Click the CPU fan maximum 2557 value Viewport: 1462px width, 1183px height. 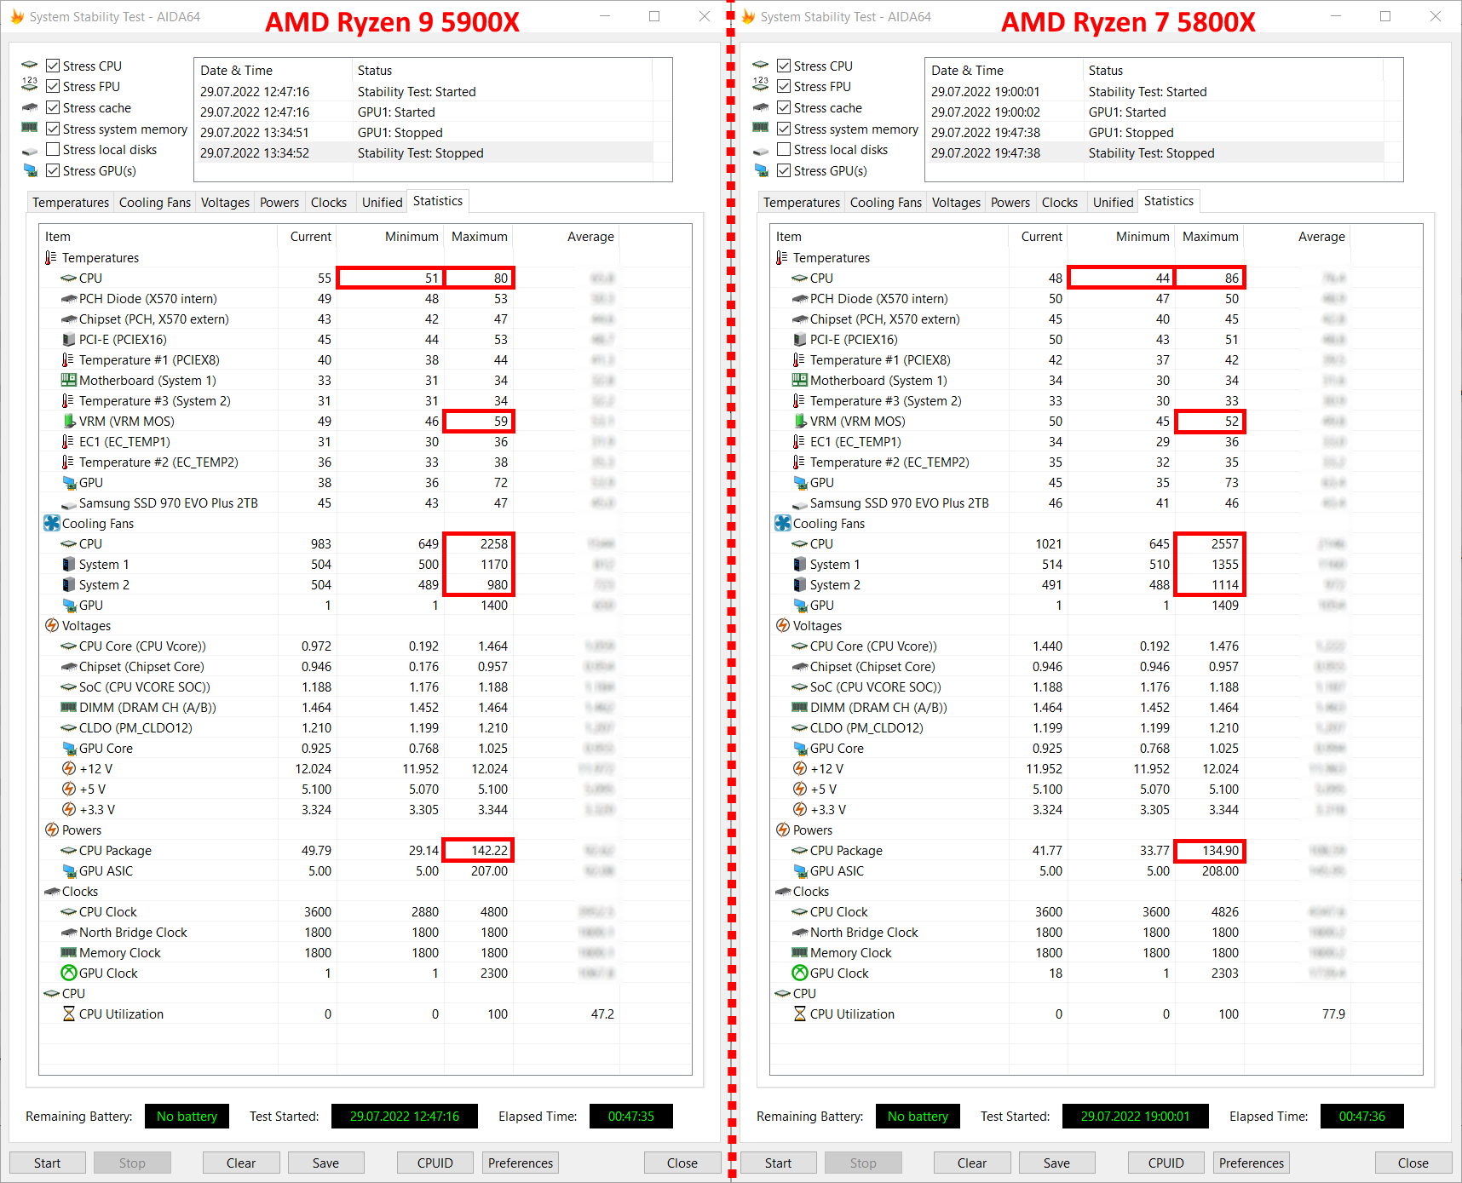[1225, 543]
